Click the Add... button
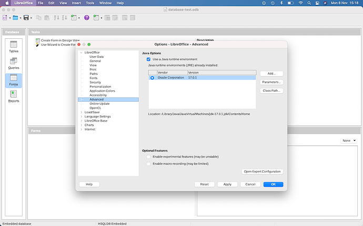Screen dimensions: 363x226 click(271, 73)
